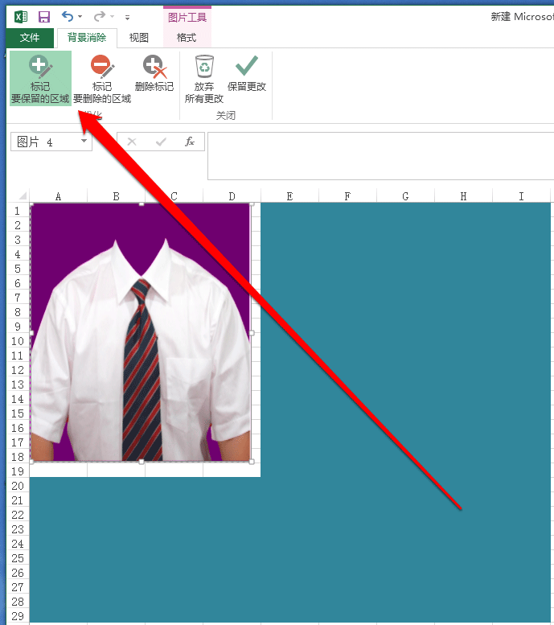This screenshot has height=625, width=554.
Task: Click the Save floppy disk icon
Action: 44,17
